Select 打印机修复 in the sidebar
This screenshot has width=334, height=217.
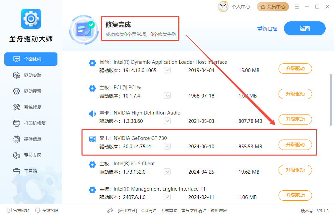[31, 123]
